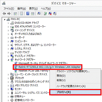Click the FMV-PC computer icon

[8, 19]
